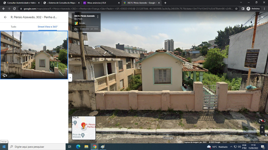This screenshot has height=150, width=268.
Task: Open the taskbar clock showing 17:10
Action: click(x=253, y=147)
